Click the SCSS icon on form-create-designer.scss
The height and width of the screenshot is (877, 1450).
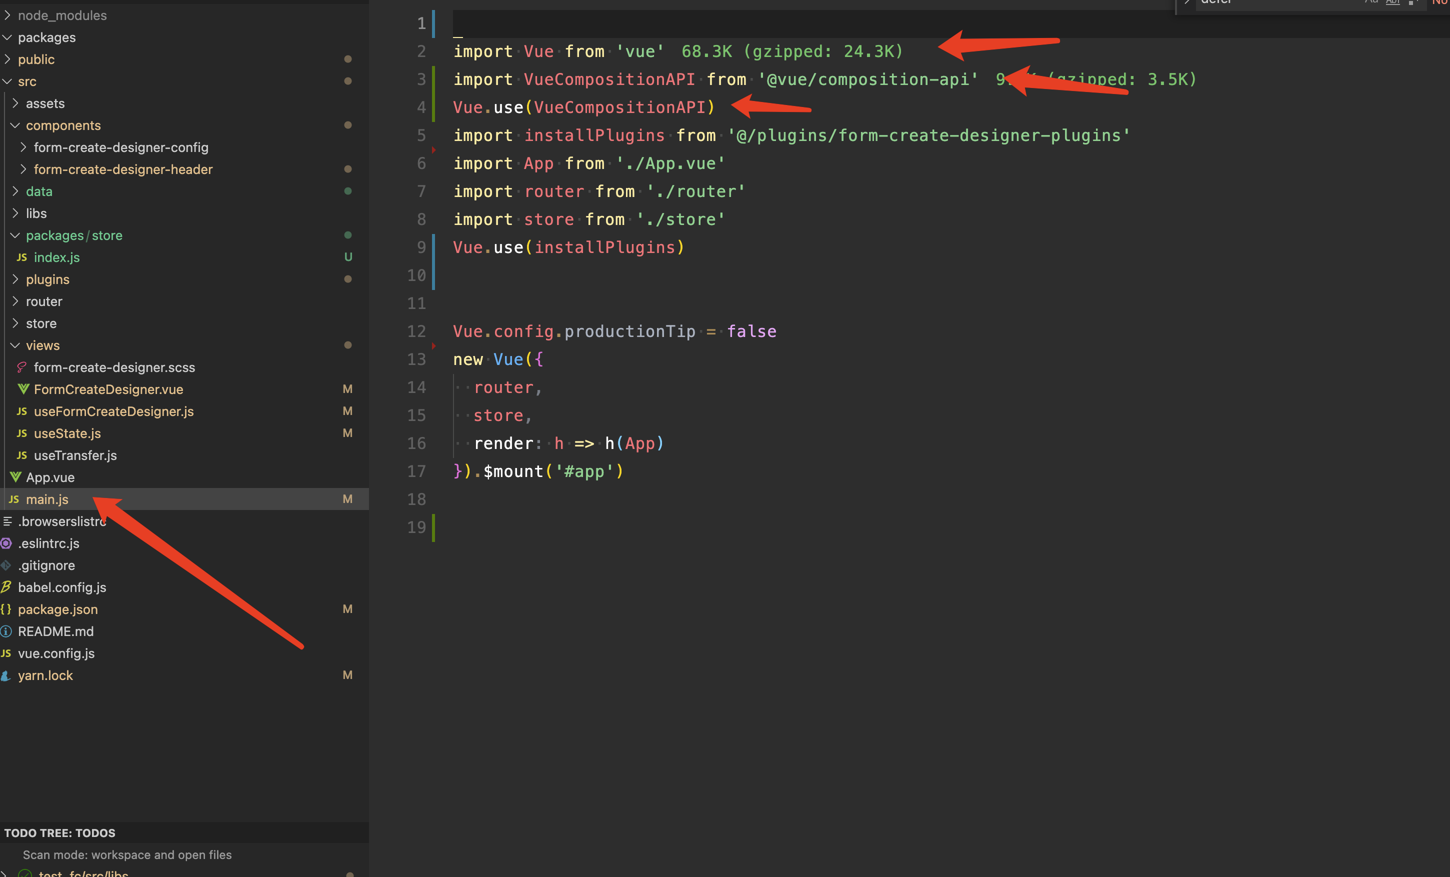[x=22, y=366]
